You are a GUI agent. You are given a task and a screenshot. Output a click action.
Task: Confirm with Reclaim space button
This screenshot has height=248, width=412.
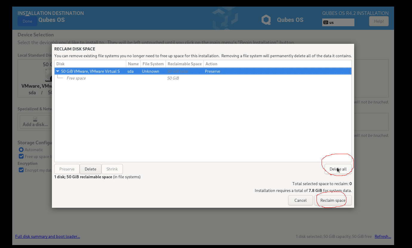(x=333, y=200)
